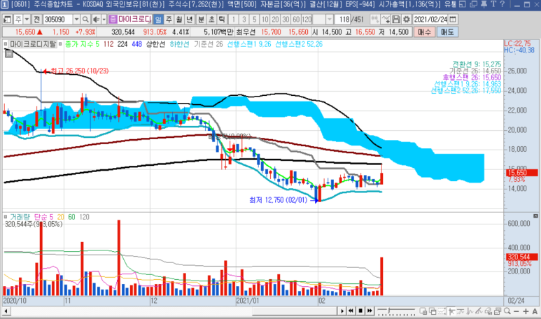Viewport: 541px width, 319px height.
Task: Select the 초 second period toggle
Action: 211,20
